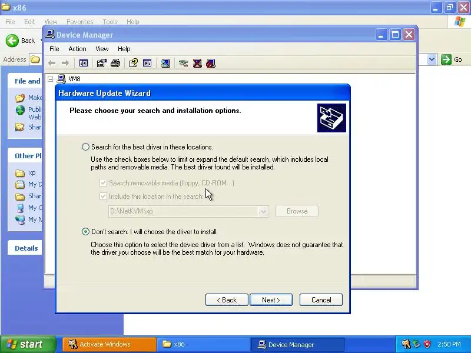Click the green Go arrow in x86 window
The width and height of the screenshot is (471, 353).
(x=446, y=59)
